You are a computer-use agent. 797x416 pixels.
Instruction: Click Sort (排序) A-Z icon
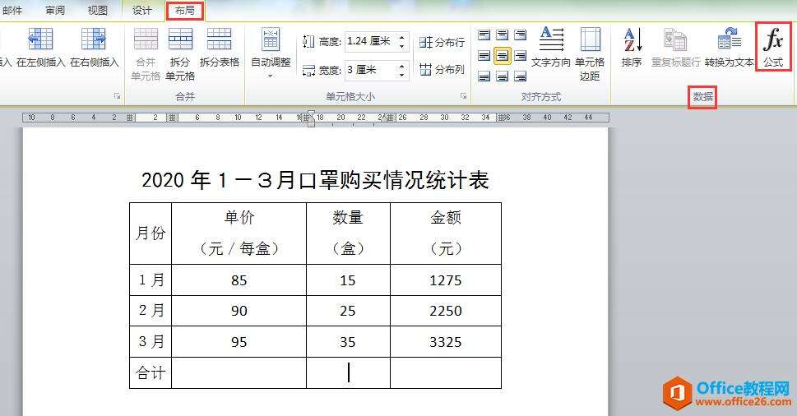pos(633,39)
